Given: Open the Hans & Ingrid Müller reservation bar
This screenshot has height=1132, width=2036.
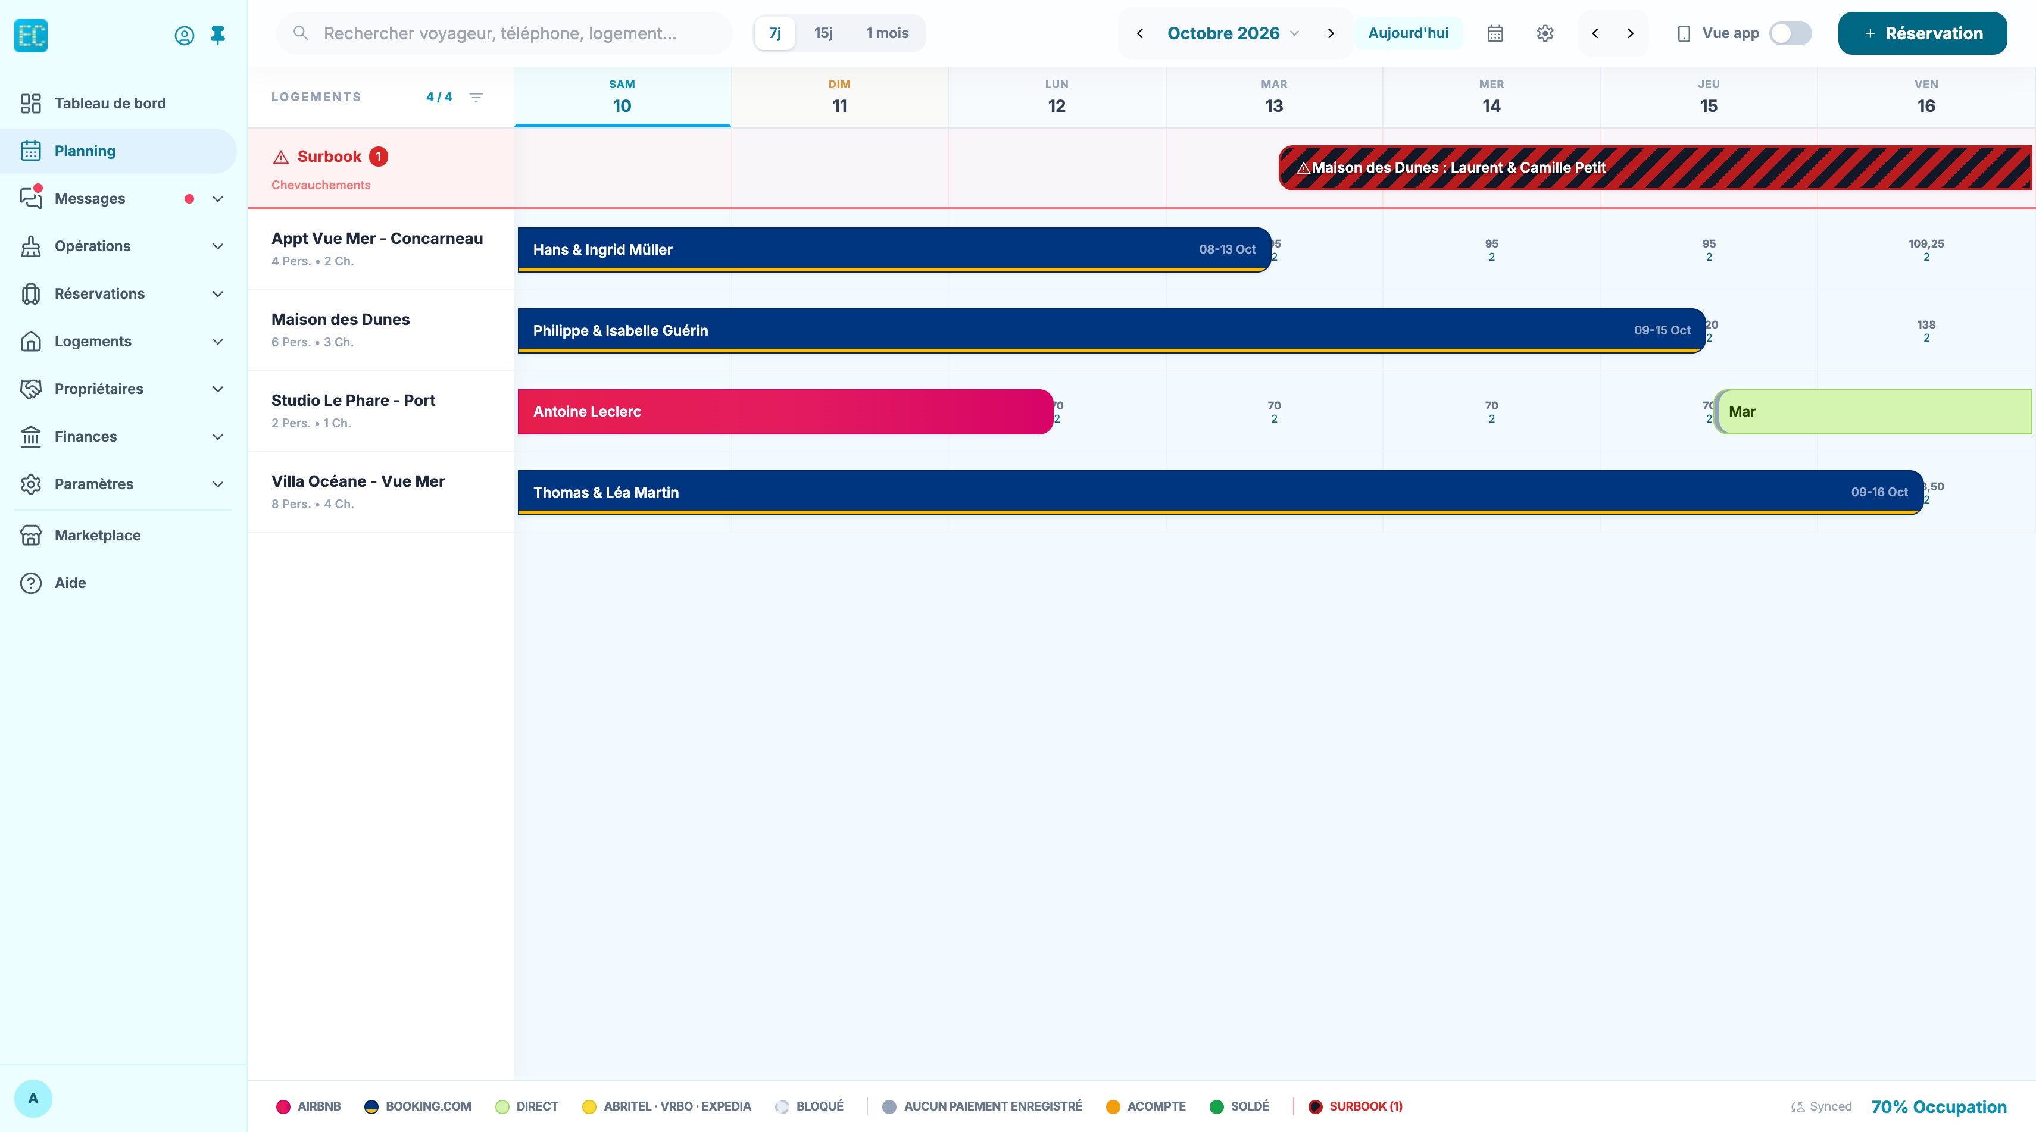Looking at the screenshot, I should coord(894,249).
